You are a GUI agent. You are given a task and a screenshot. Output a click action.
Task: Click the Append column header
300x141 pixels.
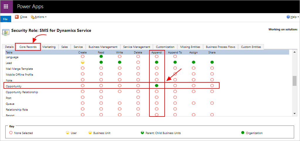(x=156, y=53)
